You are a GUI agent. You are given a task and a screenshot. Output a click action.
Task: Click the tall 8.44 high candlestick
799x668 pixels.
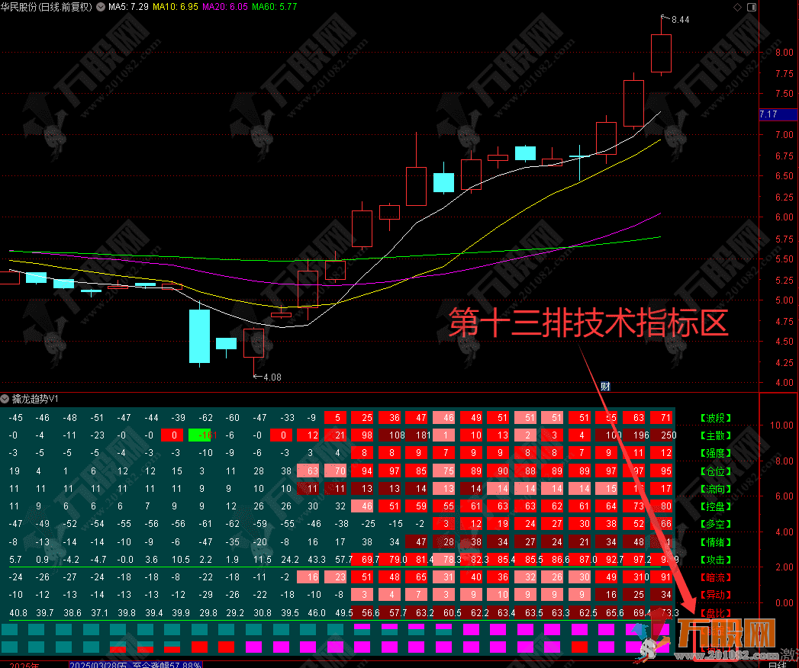[x=661, y=53]
